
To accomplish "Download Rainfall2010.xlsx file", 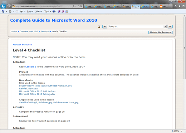I will (28, 89).
